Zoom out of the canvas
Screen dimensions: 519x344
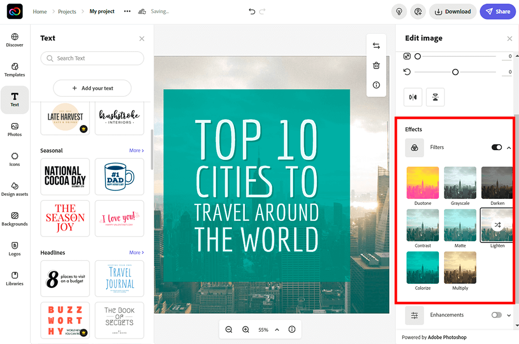pos(229,329)
